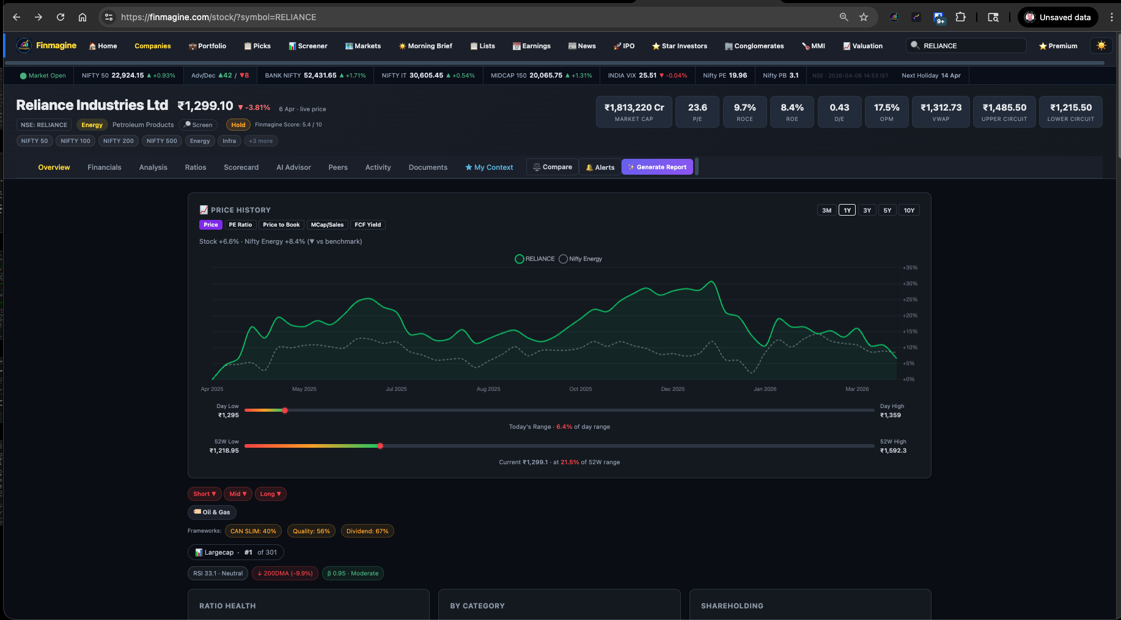Click the 52W range slider handle
The image size is (1121, 620).
click(x=380, y=446)
